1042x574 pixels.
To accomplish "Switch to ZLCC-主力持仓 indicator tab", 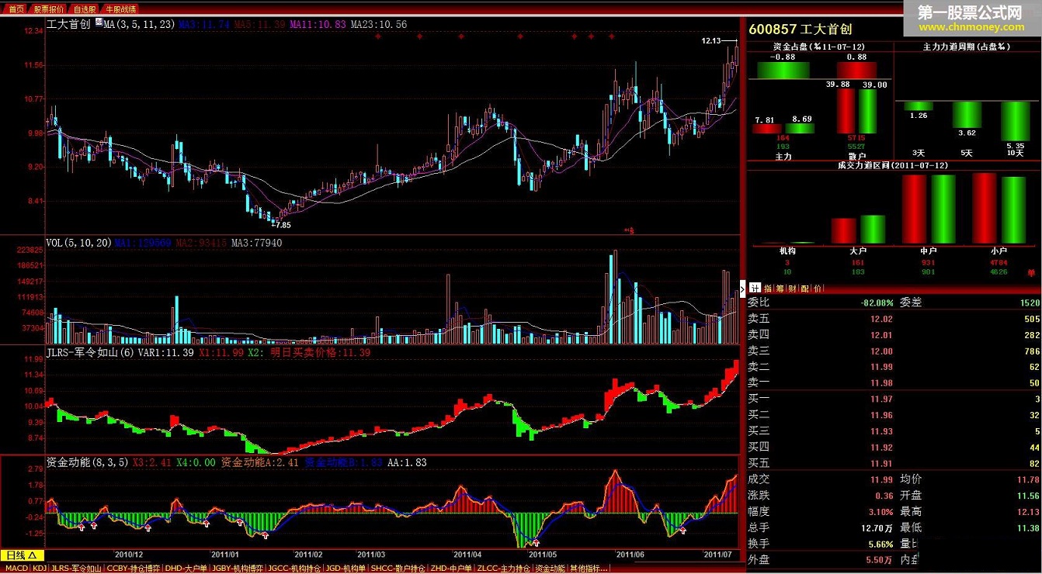I will tap(504, 569).
